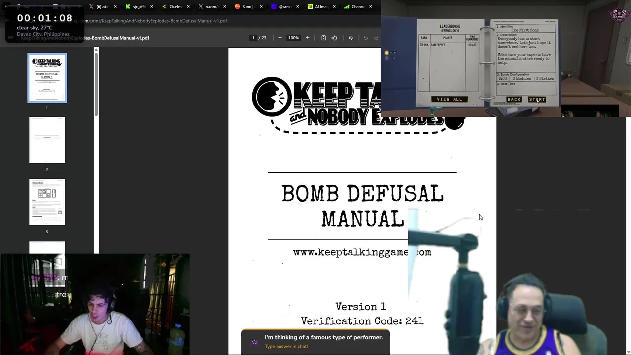The width and height of the screenshot is (631, 355).
Task: Click '3 Modules' bomb configuration cell
Action: pyautogui.click(x=522, y=78)
